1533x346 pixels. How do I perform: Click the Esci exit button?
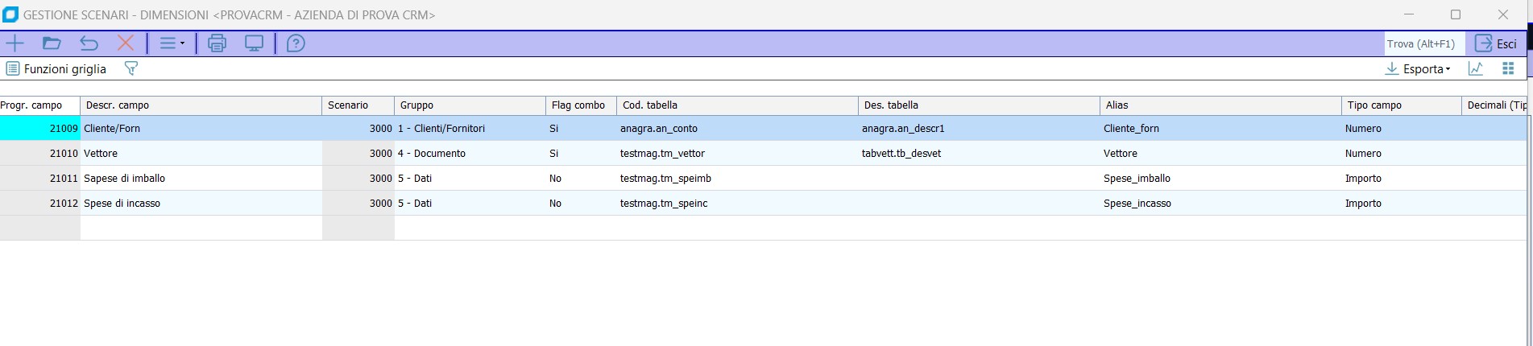pyautogui.click(x=1496, y=43)
